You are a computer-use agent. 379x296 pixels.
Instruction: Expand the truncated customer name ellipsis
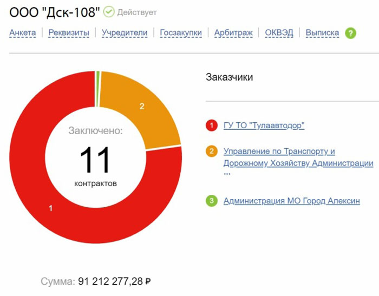click(227, 174)
